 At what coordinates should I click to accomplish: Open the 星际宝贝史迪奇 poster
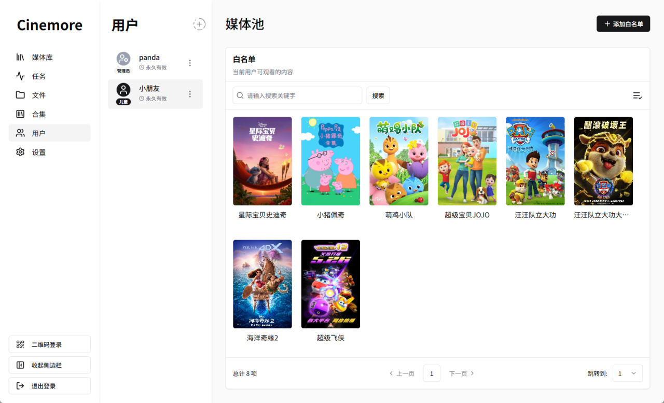click(262, 161)
